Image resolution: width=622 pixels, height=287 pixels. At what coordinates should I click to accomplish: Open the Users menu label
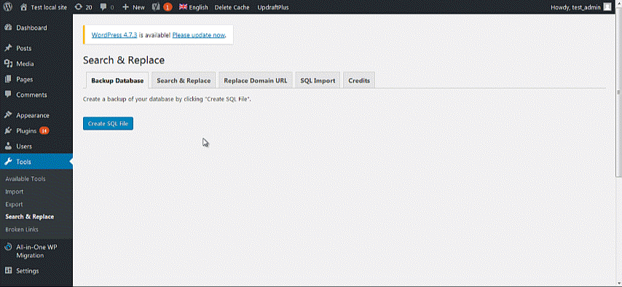click(24, 146)
